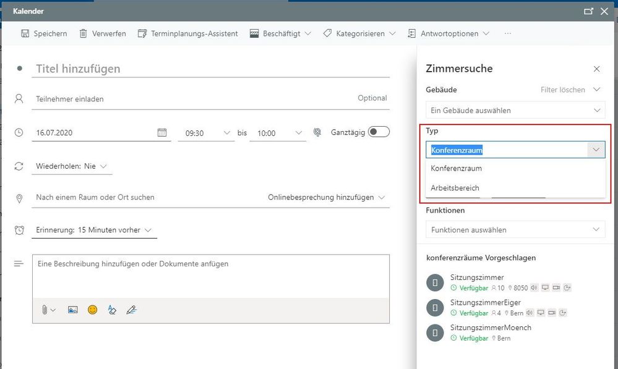The image size is (618, 369).
Task: Close the Zimmersuche panel
Action: coord(597,69)
